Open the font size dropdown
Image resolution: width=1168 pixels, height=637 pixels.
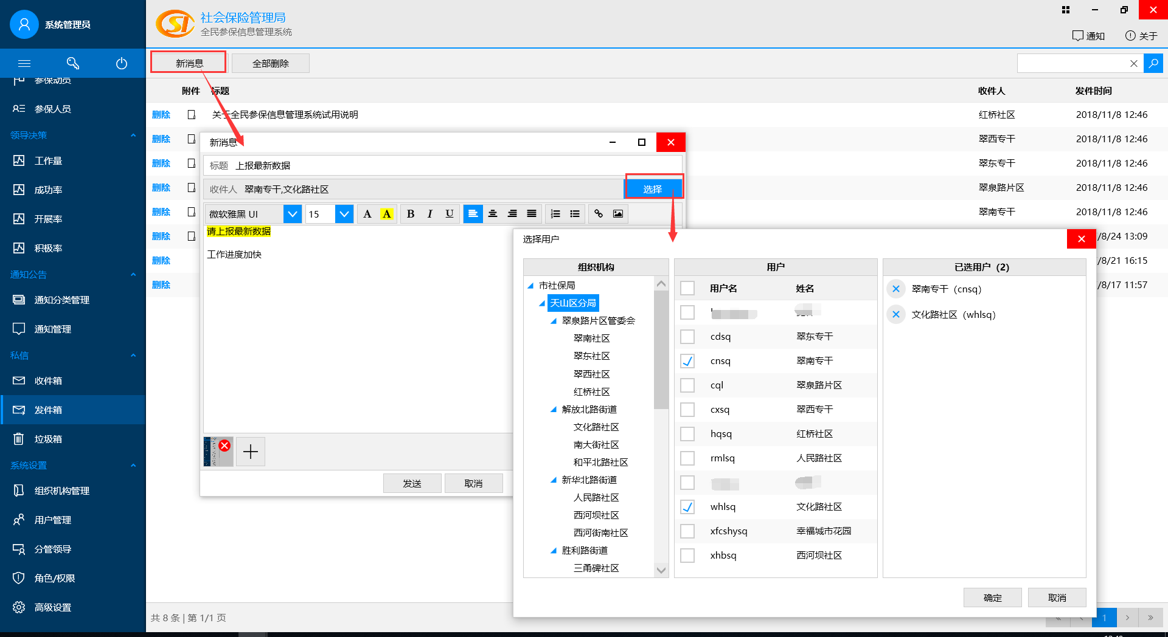pos(344,214)
